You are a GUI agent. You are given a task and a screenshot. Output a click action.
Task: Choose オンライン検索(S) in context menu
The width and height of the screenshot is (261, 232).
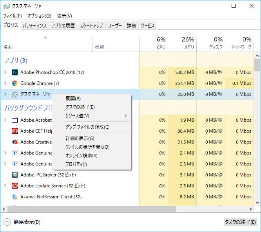pos(92,156)
